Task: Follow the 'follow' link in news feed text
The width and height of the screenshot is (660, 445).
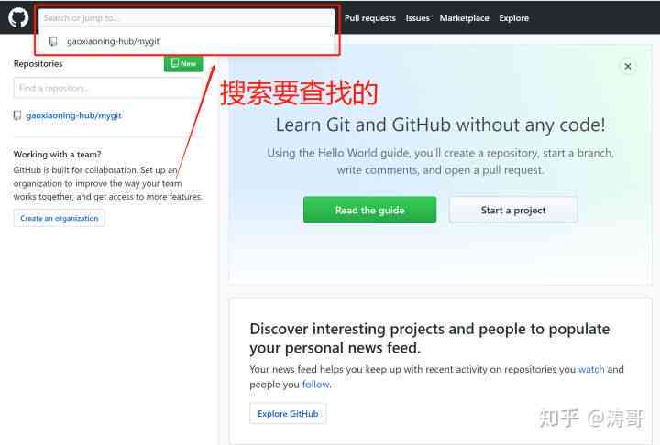Action: (x=315, y=385)
